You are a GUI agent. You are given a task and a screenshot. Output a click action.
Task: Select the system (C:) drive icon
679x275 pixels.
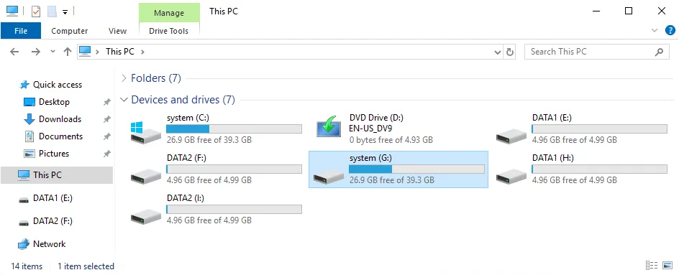pos(143,132)
